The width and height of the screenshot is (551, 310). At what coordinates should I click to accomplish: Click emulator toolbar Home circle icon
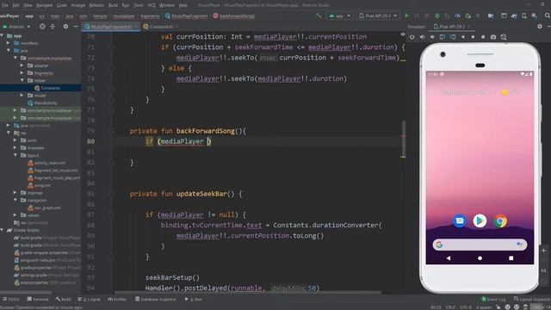(473, 37)
